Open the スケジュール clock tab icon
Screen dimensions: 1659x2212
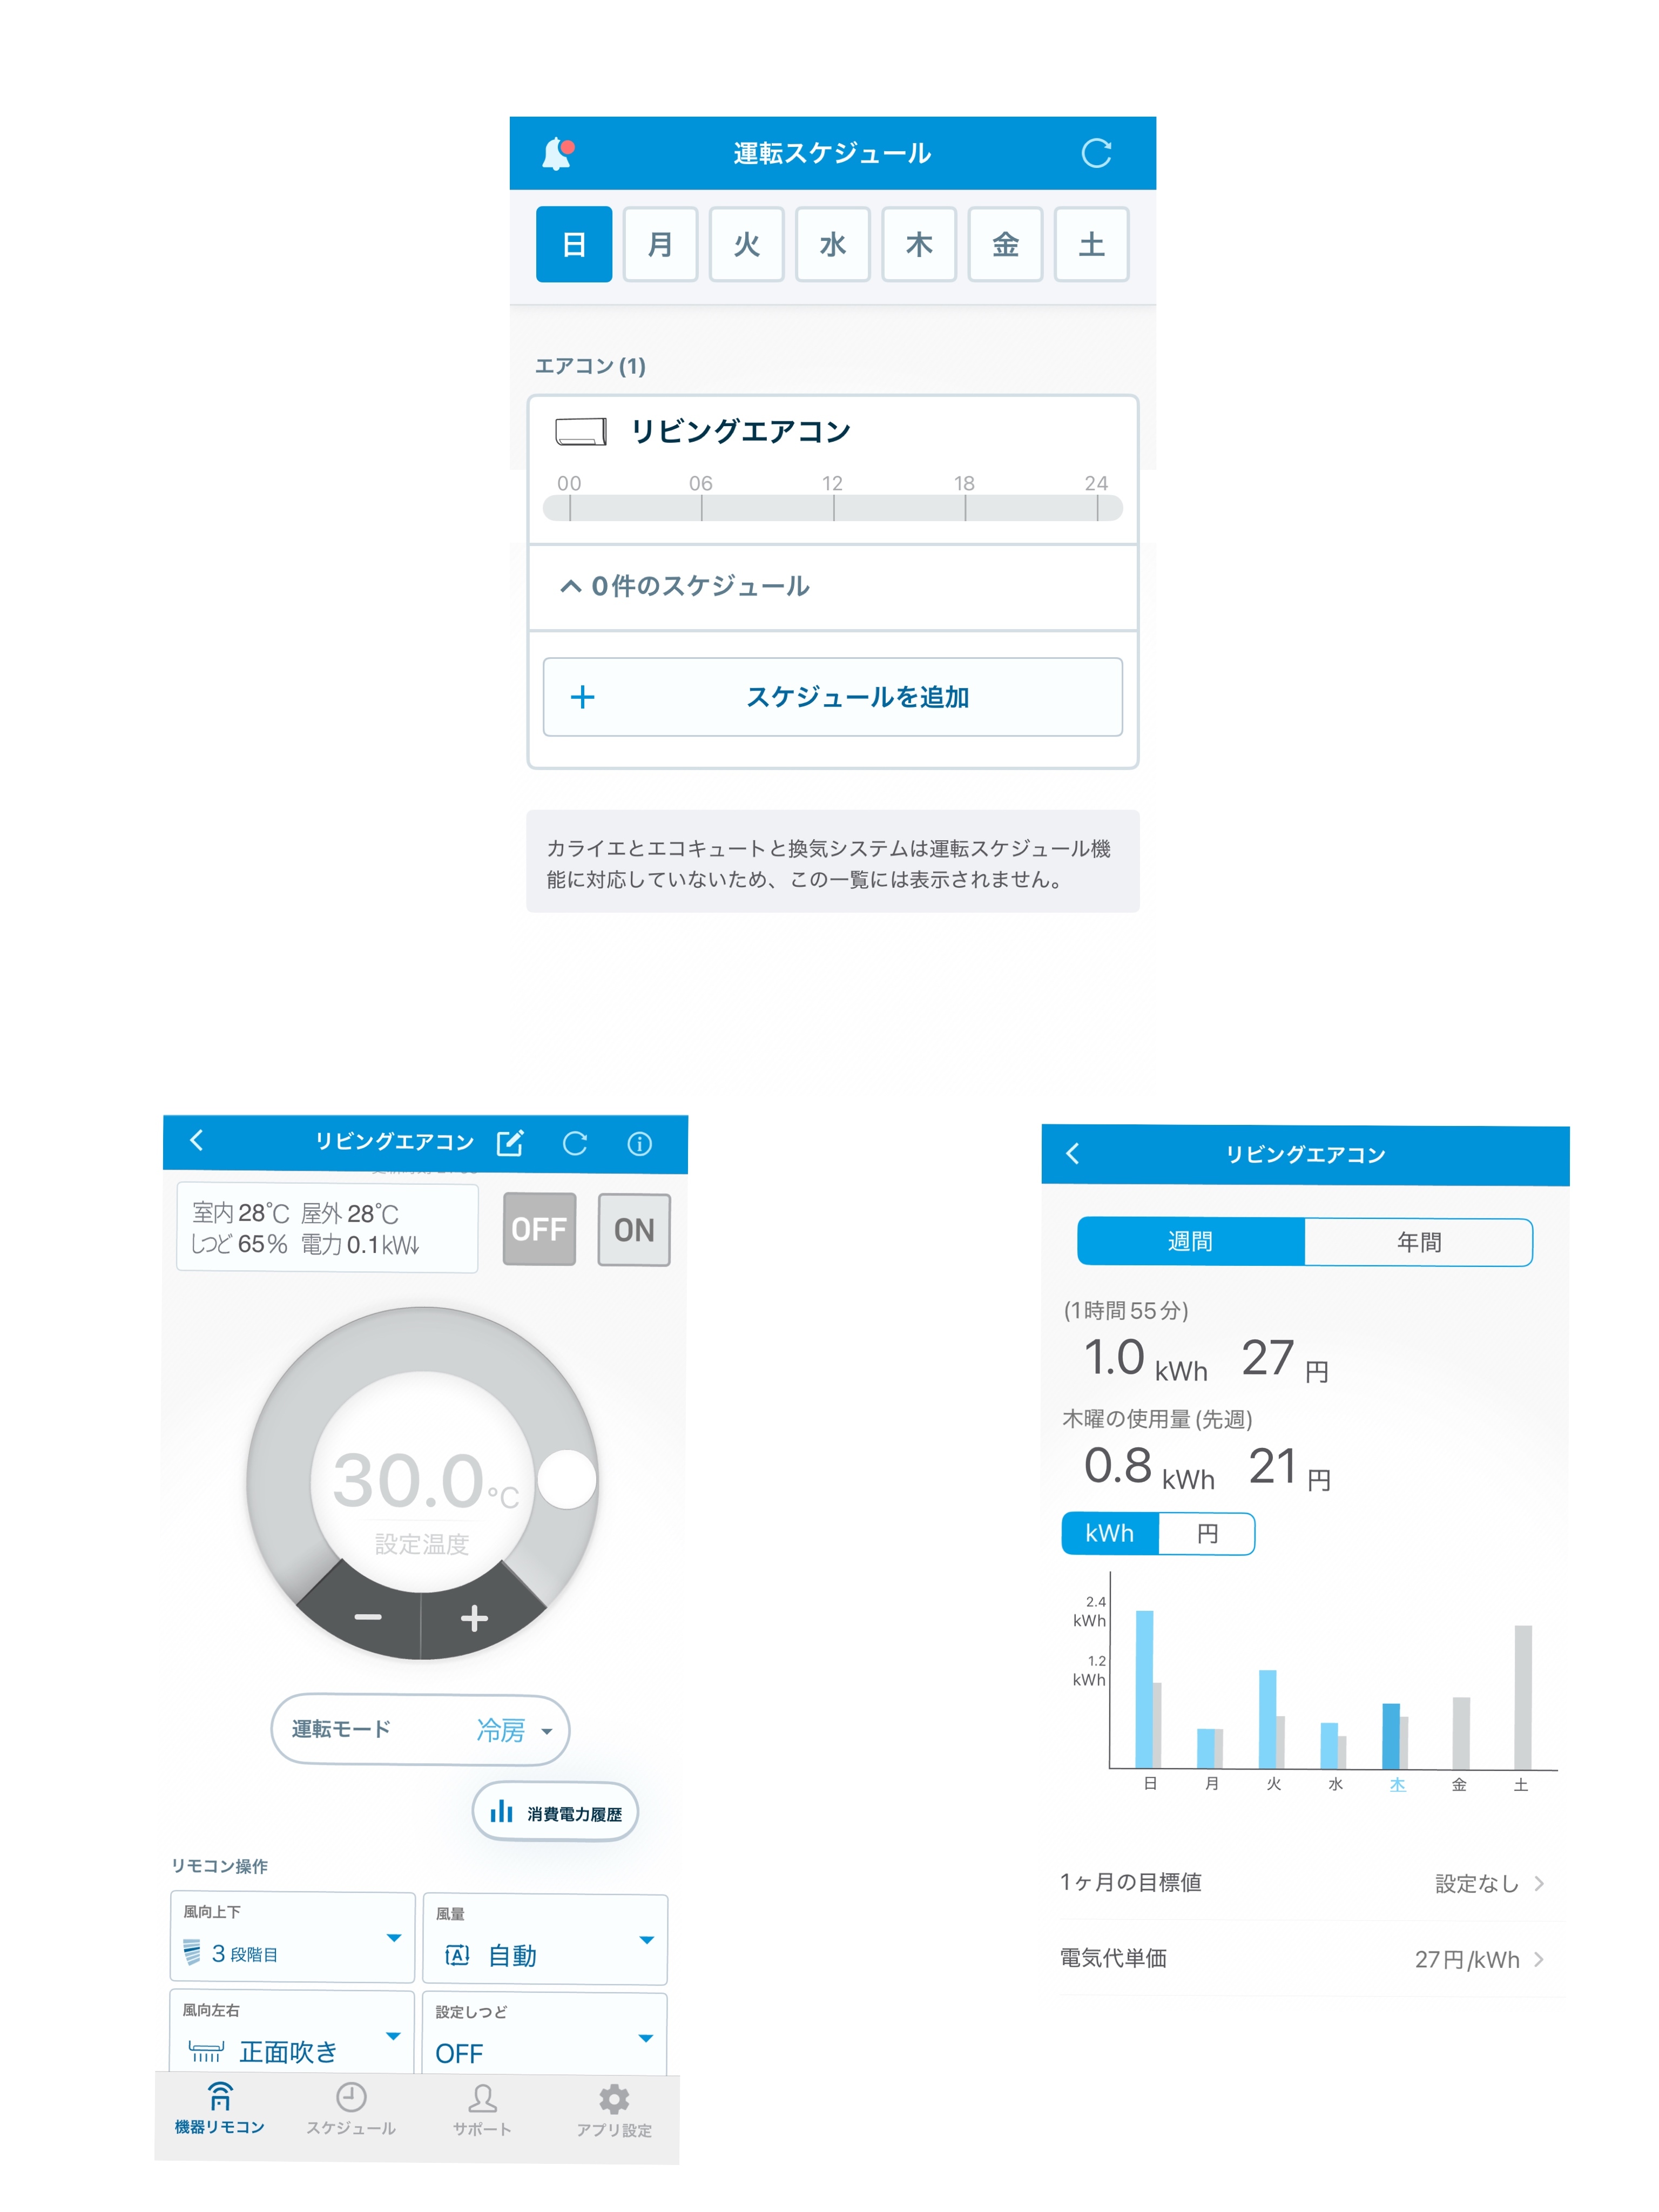pyautogui.click(x=351, y=2097)
